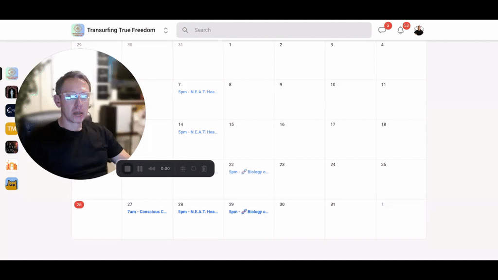The image size is (498, 280).
Task: Select calendar day 2
Action: tap(281, 45)
